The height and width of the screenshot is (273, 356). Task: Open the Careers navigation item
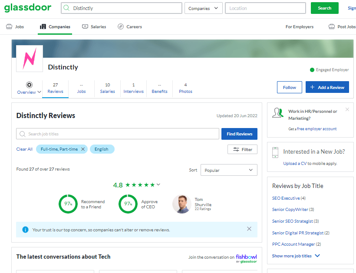[x=130, y=26]
